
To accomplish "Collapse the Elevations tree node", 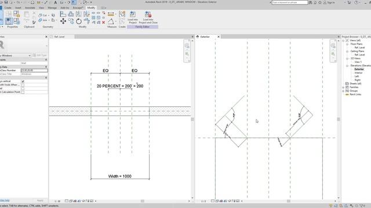I will pyautogui.click(x=347, y=65).
